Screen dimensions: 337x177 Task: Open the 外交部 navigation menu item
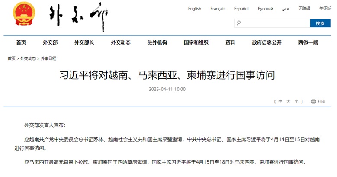click(50, 42)
